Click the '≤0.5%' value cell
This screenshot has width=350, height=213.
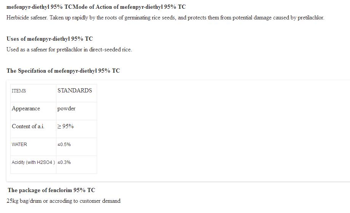[x=64, y=145]
